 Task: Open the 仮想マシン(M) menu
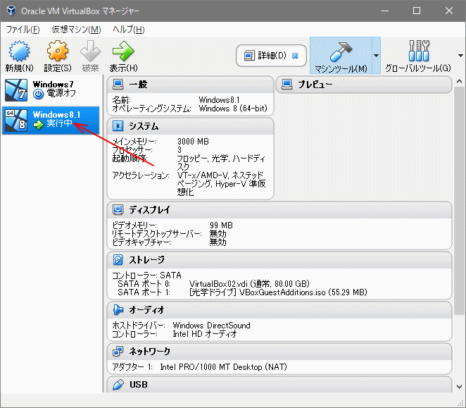77,30
